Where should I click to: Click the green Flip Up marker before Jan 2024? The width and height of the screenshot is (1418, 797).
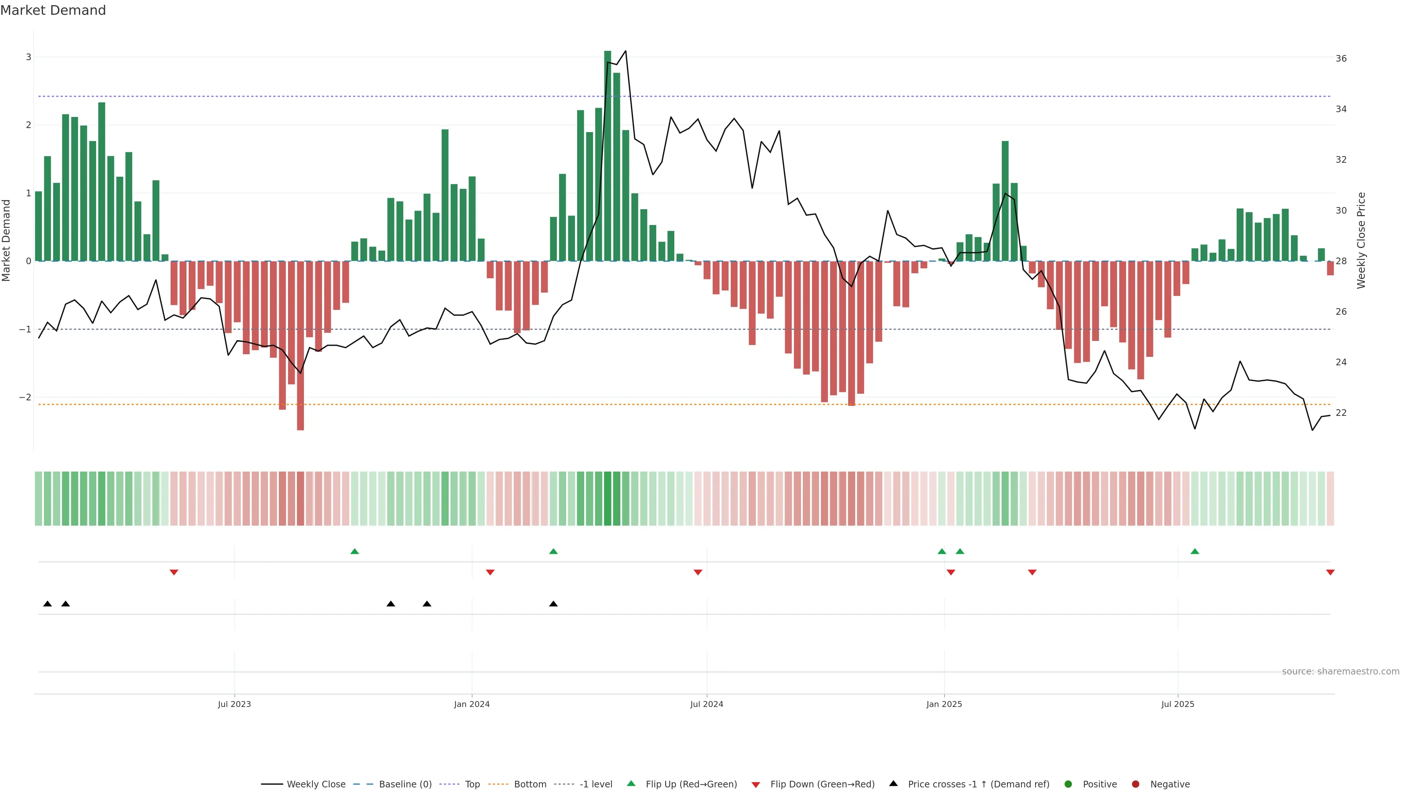[354, 552]
